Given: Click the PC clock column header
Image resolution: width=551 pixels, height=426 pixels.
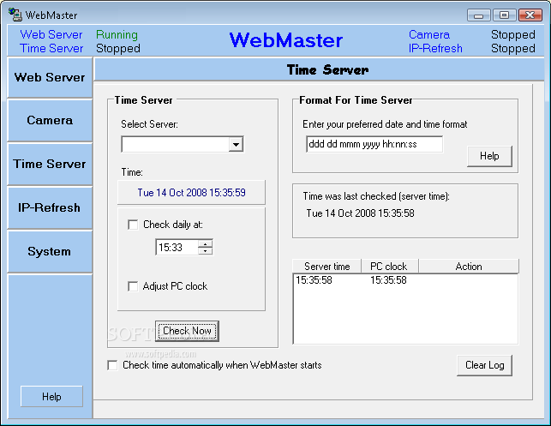Looking at the screenshot, I should 389,267.
